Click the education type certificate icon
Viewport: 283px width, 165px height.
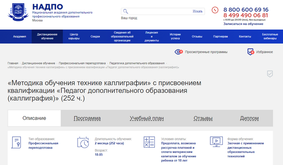(17, 142)
